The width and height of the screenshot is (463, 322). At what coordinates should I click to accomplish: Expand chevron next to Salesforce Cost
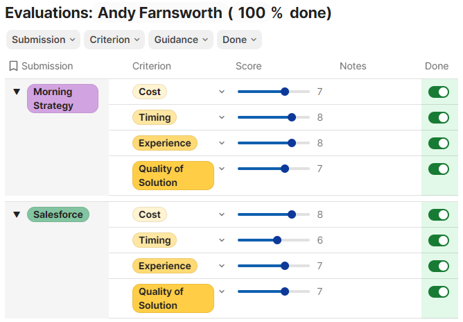click(222, 215)
